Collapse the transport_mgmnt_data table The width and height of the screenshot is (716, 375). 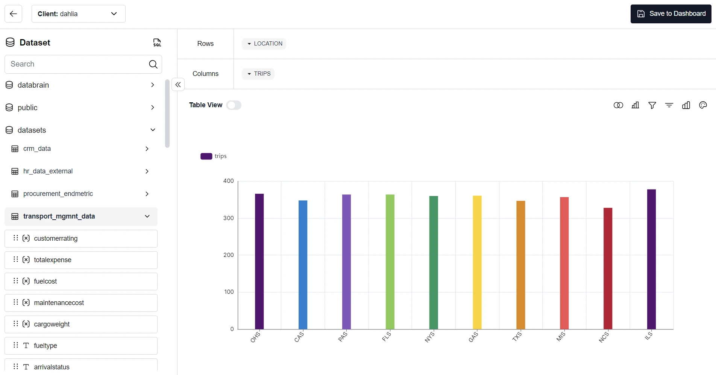[147, 216]
